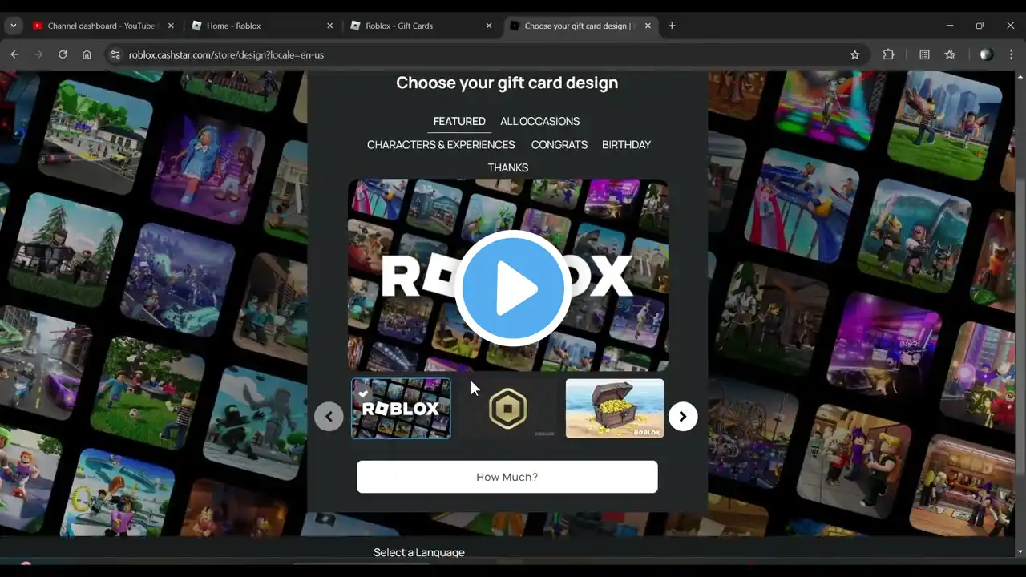Switch to Channel dashboard YouTube tab
The height and width of the screenshot is (577, 1026).
pos(102,26)
